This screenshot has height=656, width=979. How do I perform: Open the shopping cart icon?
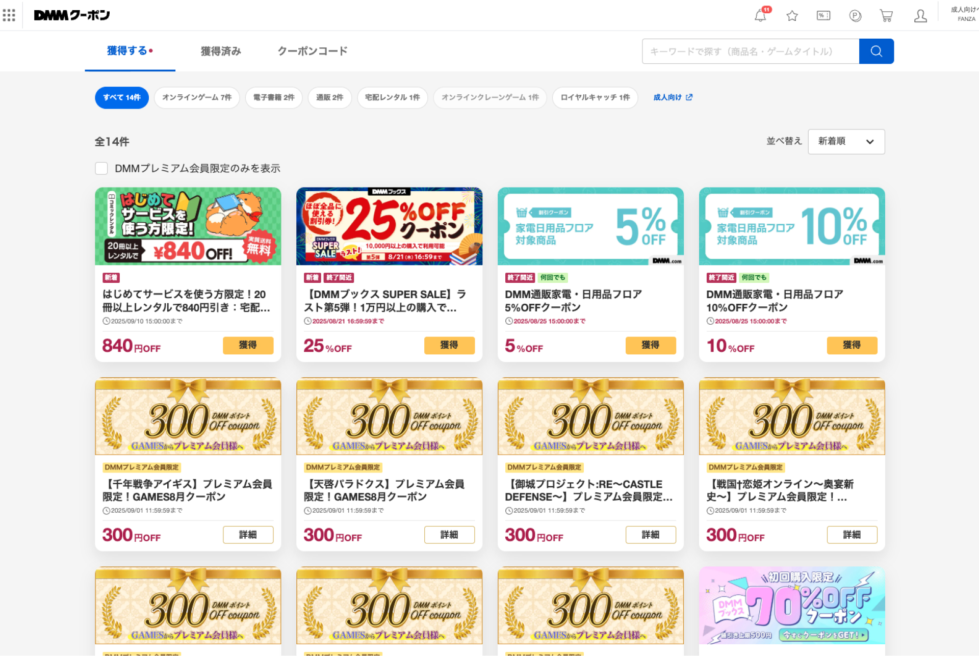886,16
